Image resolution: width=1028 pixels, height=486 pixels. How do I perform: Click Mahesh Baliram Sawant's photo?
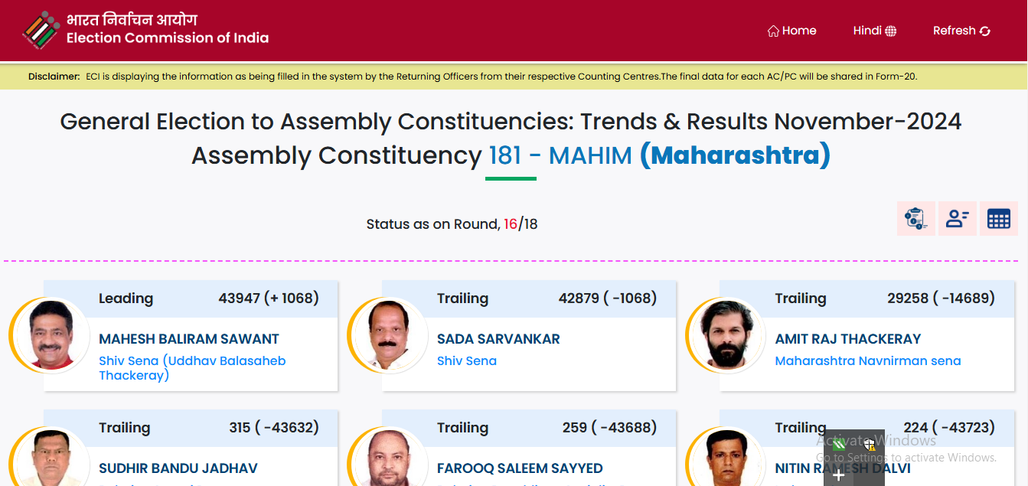(x=51, y=335)
